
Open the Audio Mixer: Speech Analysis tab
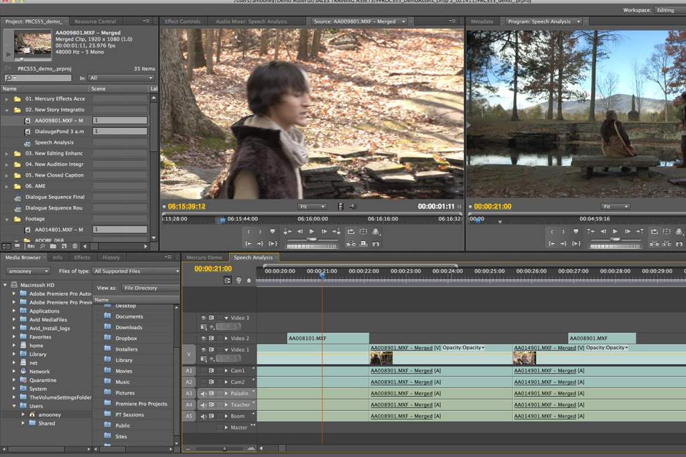[x=251, y=21]
